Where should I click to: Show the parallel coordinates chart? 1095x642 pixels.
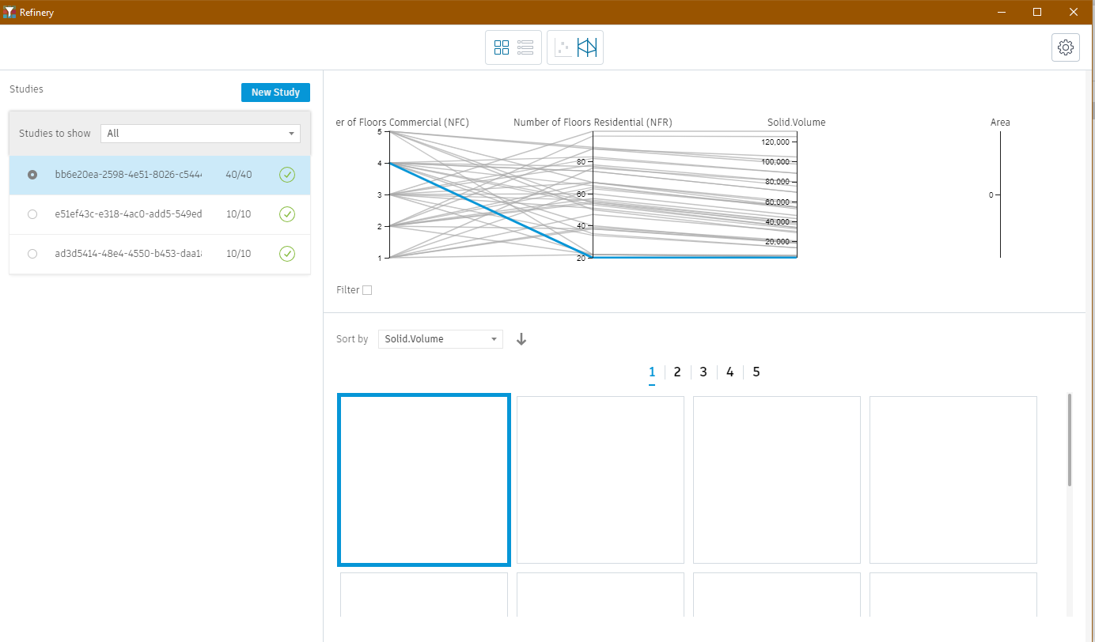[x=587, y=47]
